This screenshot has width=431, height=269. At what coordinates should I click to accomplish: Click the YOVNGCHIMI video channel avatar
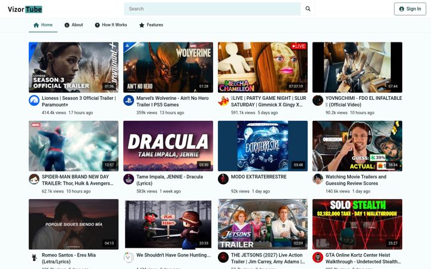click(x=318, y=101)
